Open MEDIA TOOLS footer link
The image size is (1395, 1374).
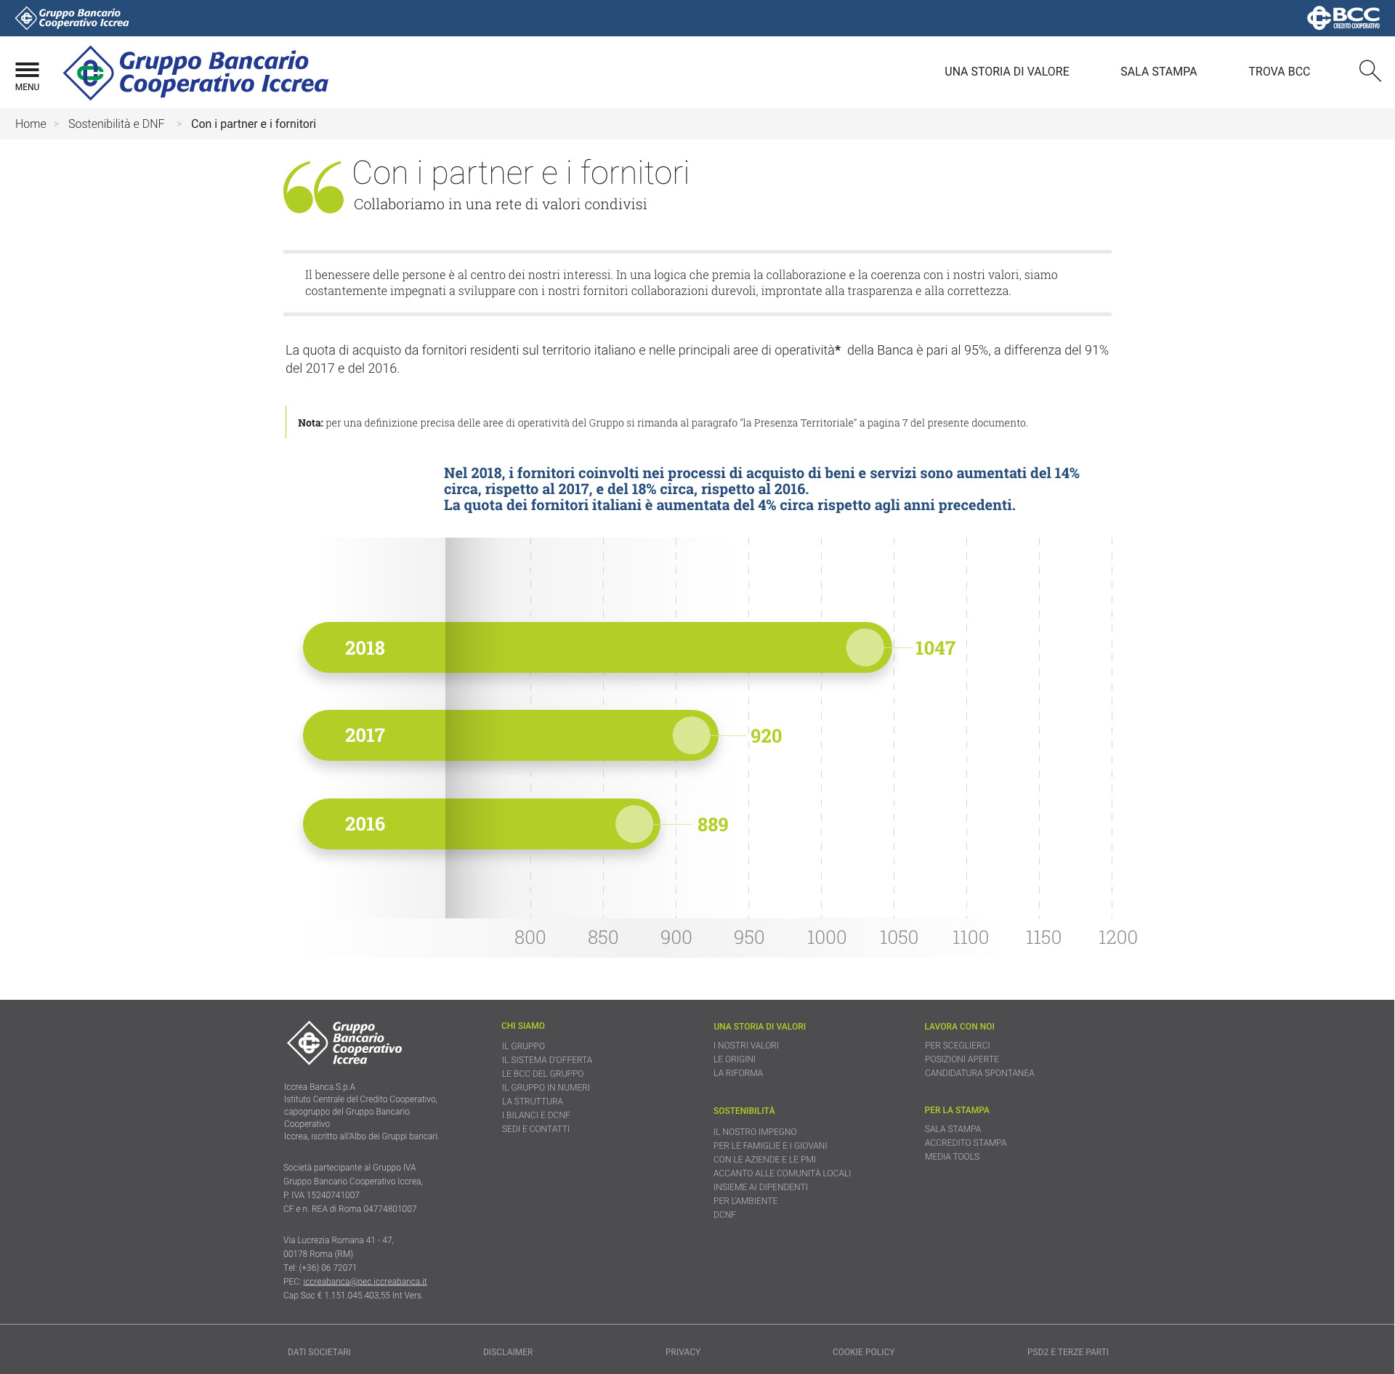click(952, 1157)
